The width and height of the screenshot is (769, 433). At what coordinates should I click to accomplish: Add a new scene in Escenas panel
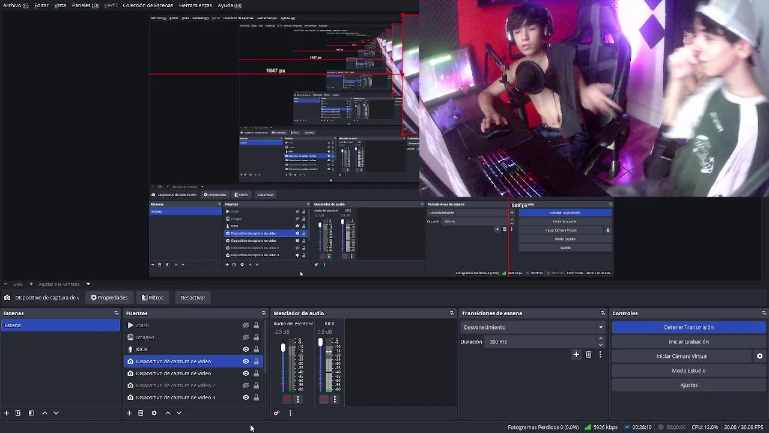pyautogui.click(x=7, y=413)
